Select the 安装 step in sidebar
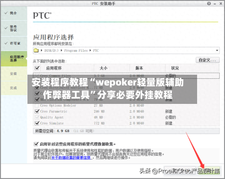 pos(14,74)
